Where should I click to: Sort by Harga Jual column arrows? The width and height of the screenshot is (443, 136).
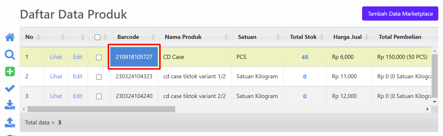pyautogui.click(x=367, y=37)
